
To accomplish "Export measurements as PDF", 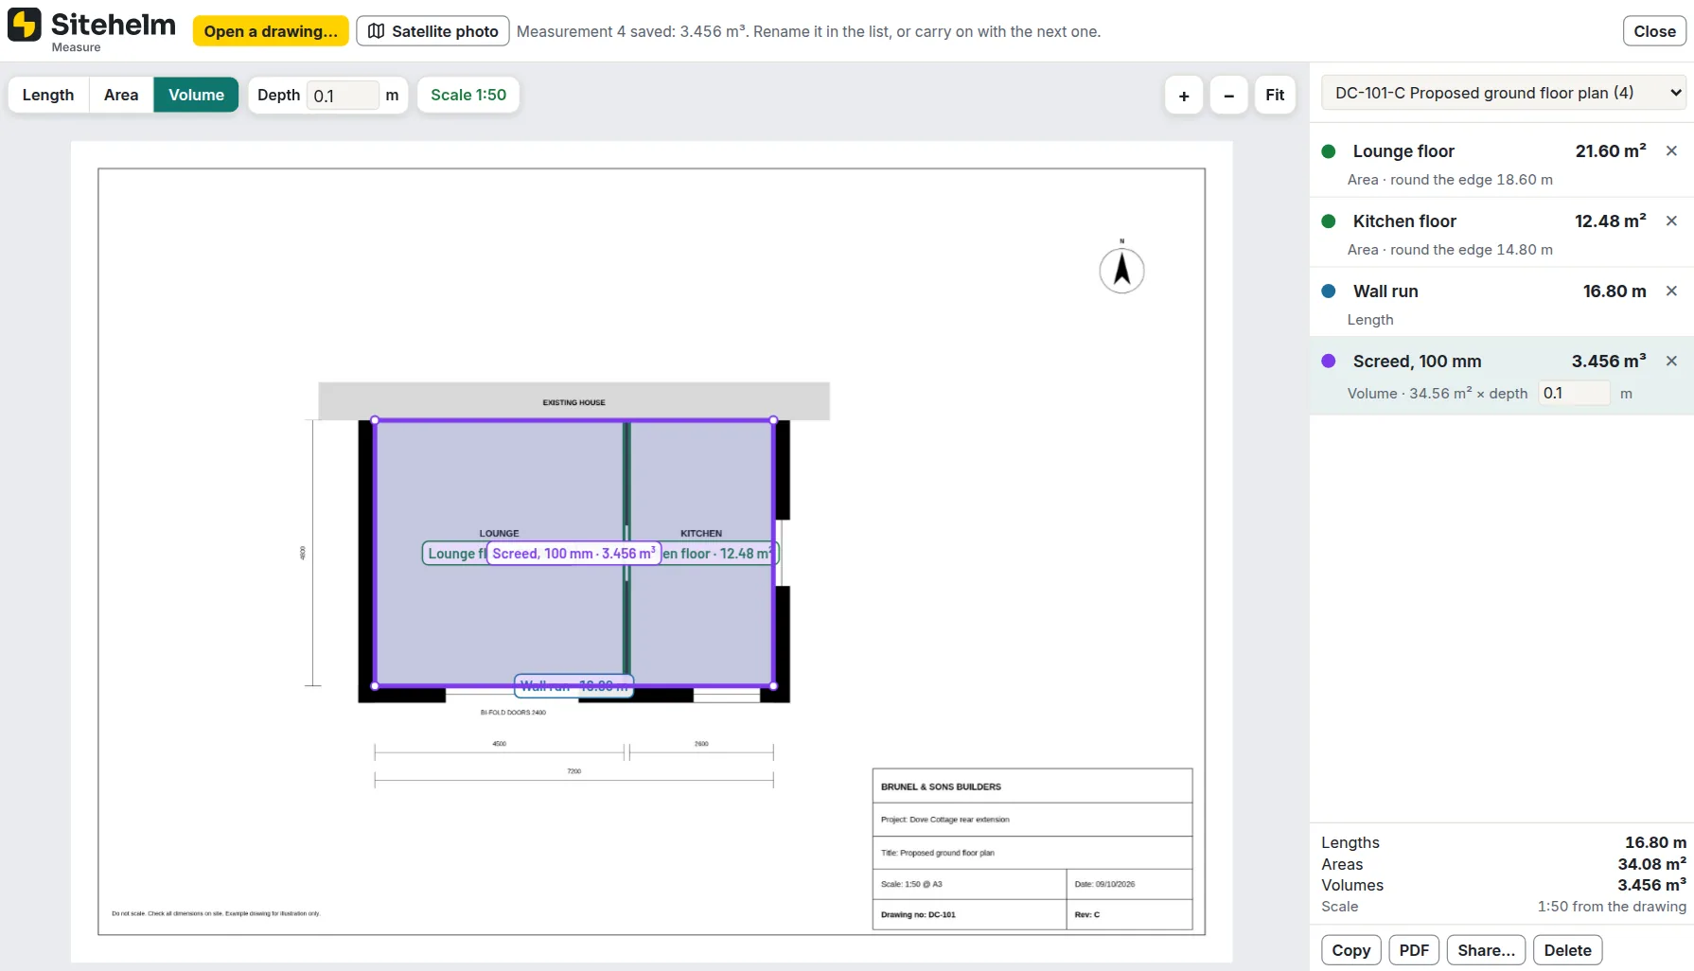I will 1414,950.
